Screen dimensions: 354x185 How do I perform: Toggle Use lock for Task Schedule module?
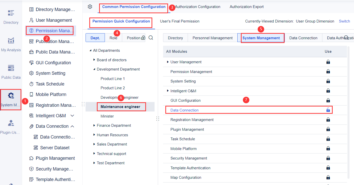328,139
